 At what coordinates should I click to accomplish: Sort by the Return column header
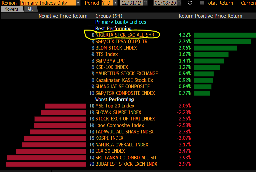tap(186, 16)
